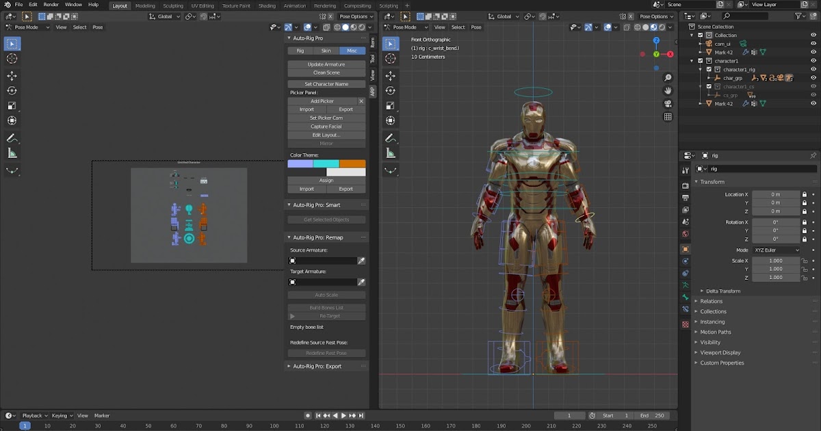Screen dimensions: 821x431
Task: Select the Transform tool in left viewport toolbar
Action: pos(12,121)
